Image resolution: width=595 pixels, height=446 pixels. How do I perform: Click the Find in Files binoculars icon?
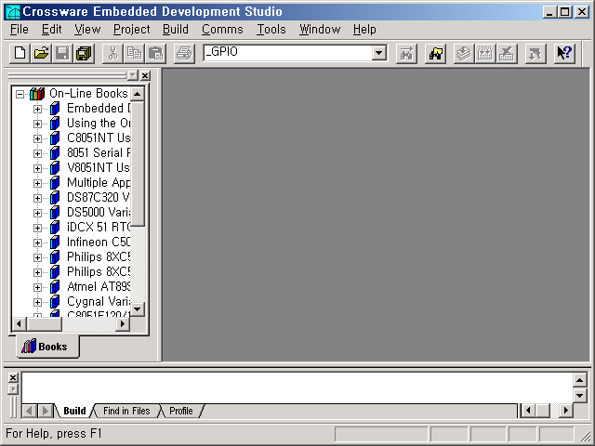pos(435,53)
